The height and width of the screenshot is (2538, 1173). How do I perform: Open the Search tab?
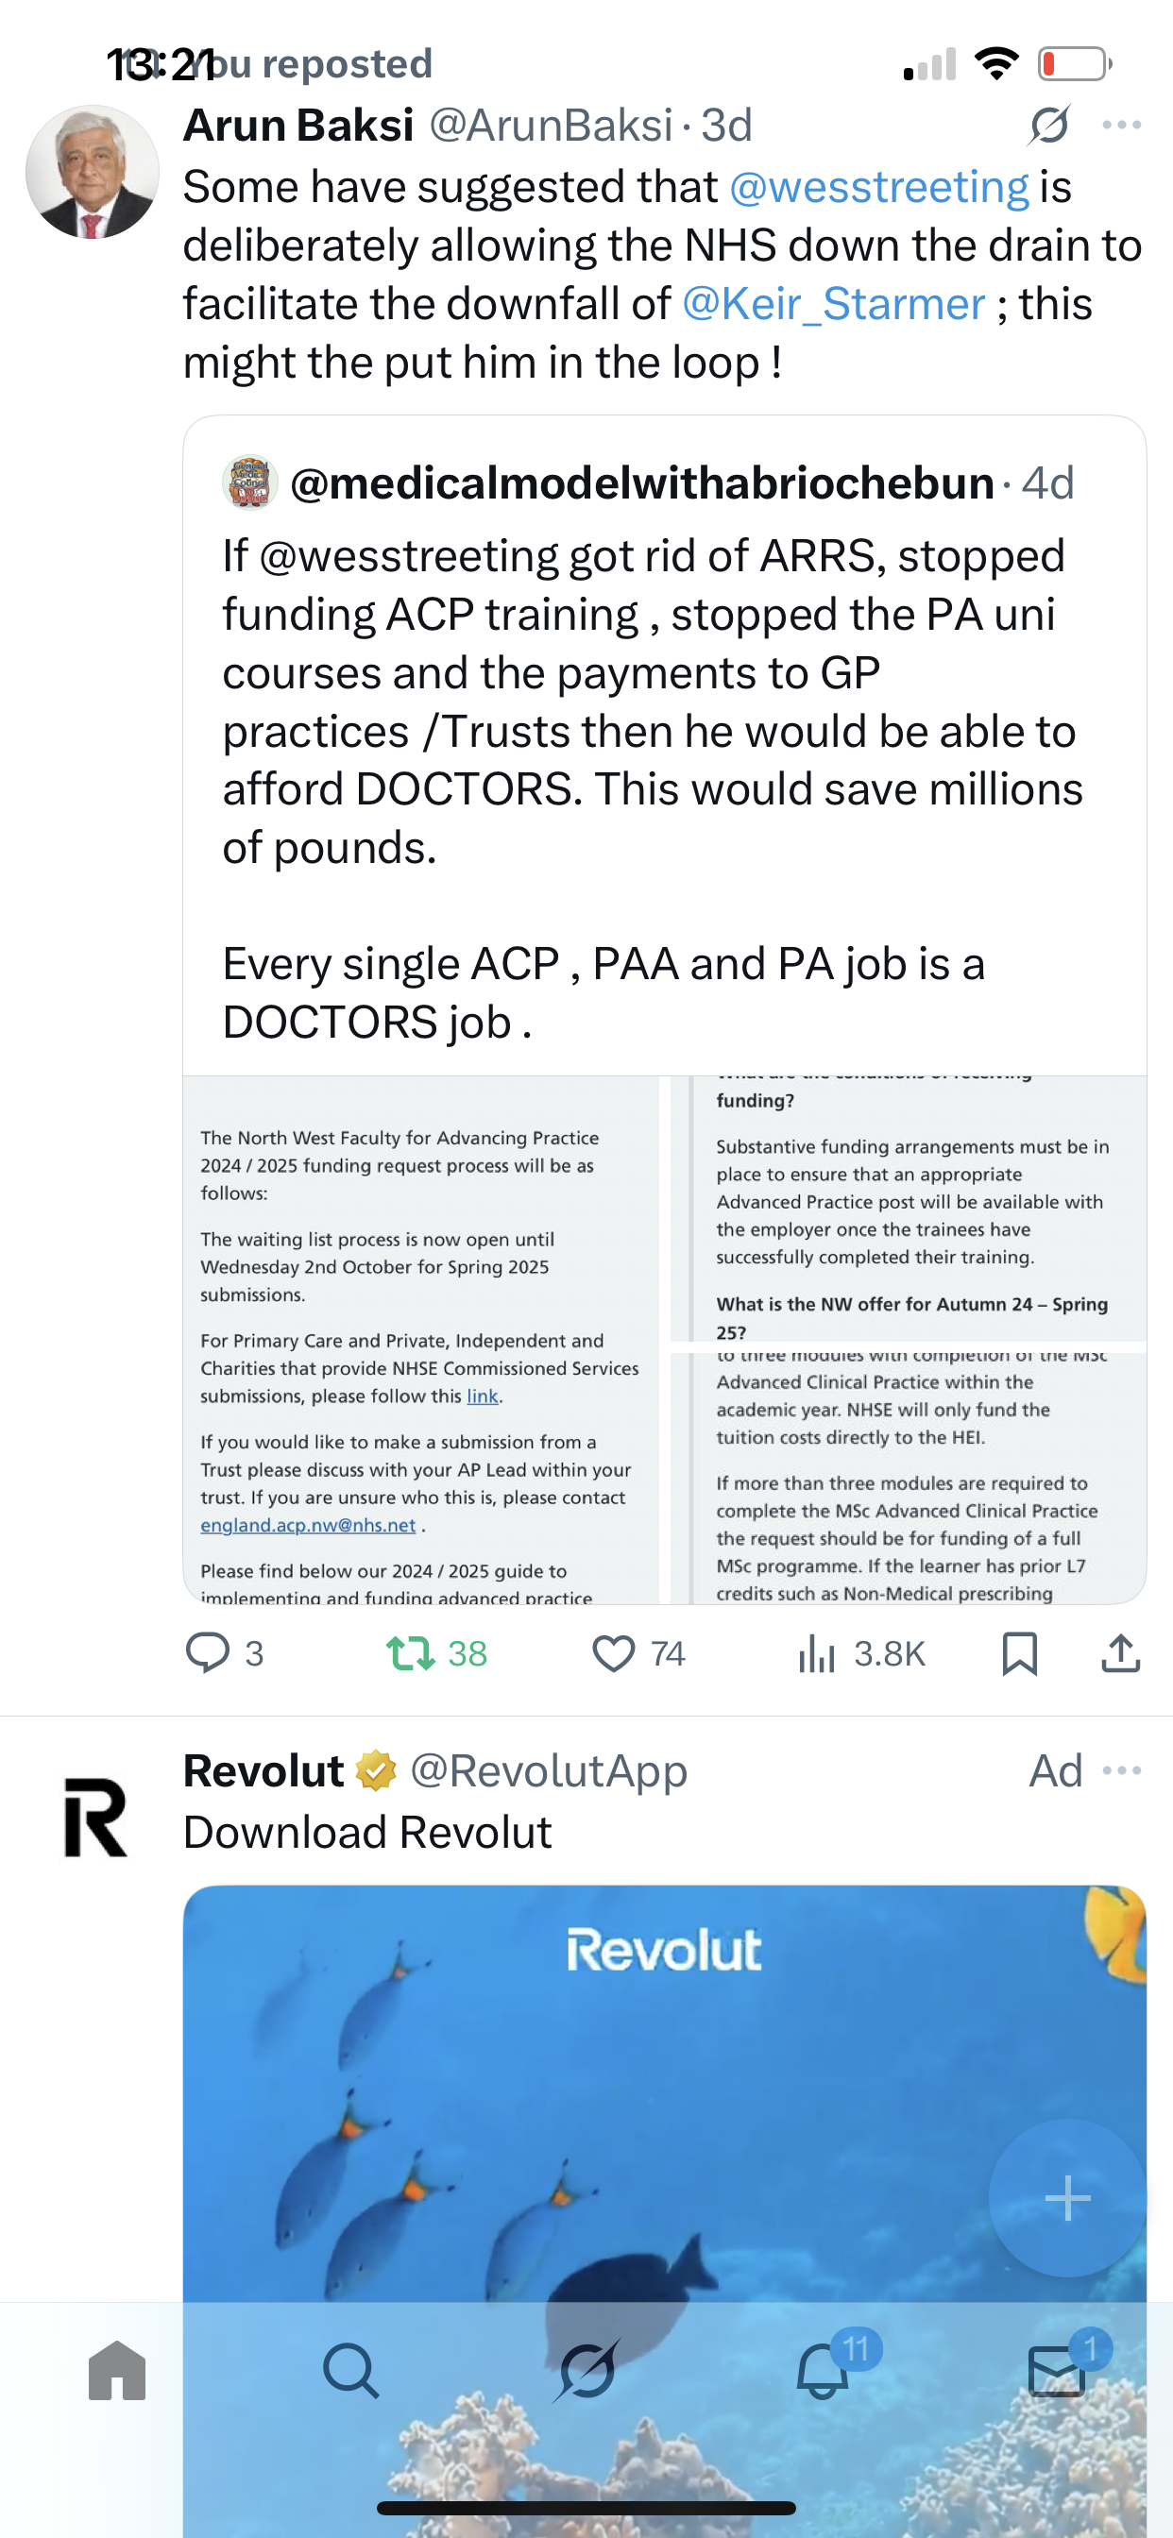coord(351,2371)
